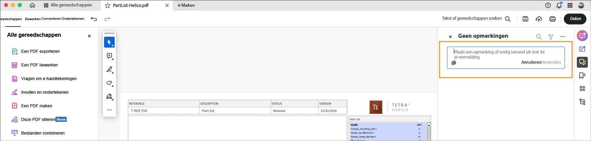Viewport: 592px width, 141px height.
Task: Choose the fill and sign pen tool
Action: (109, 97)
